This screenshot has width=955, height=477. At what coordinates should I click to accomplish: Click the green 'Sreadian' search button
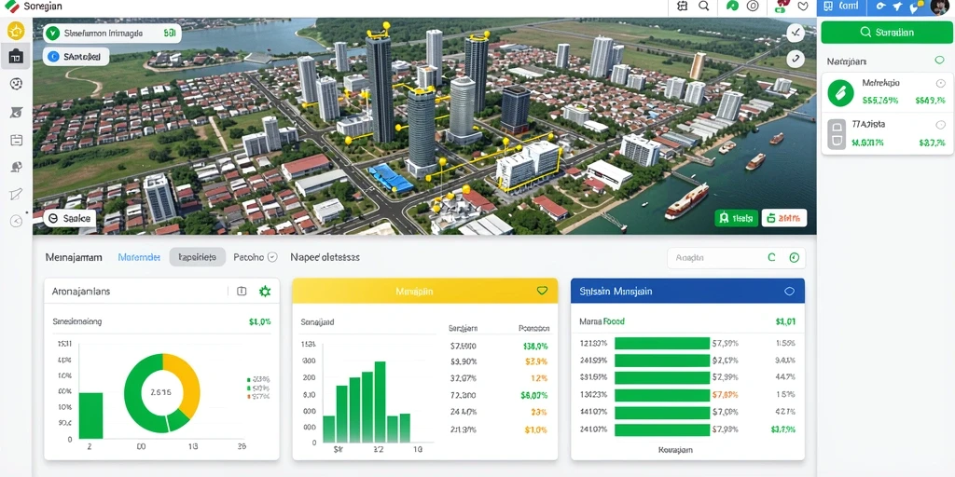coord(887,33)
